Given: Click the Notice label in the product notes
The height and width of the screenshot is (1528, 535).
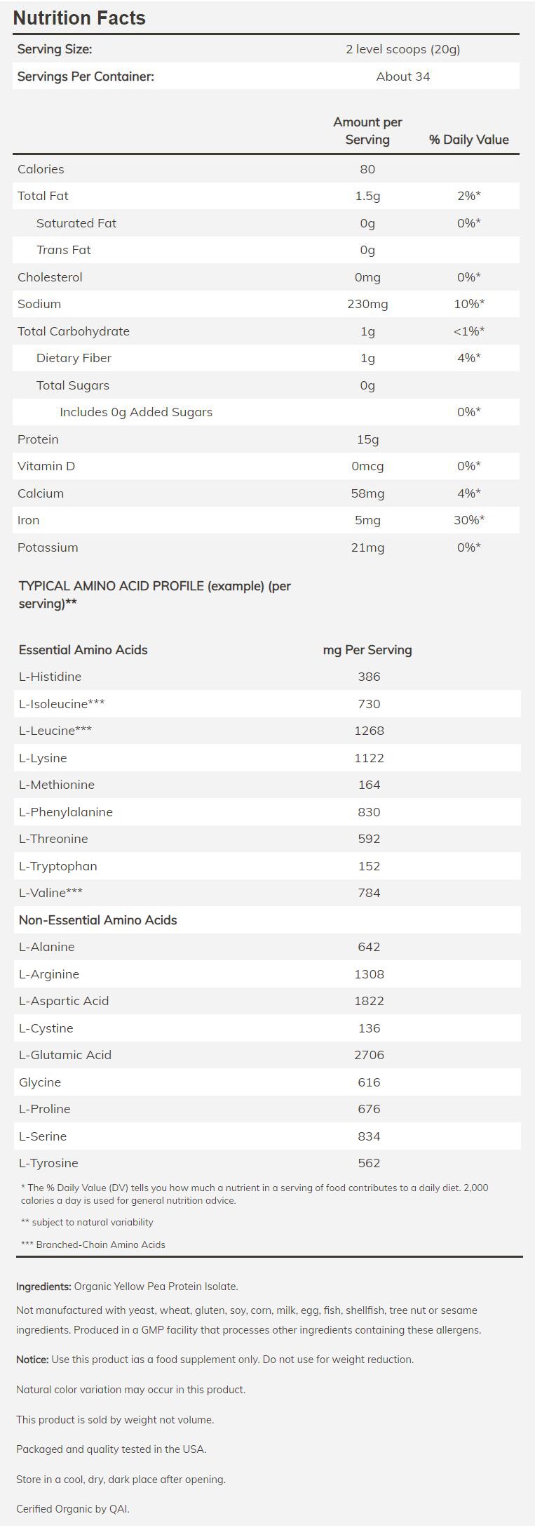Looking at the screenshot, I should [x=32, y=1360].
